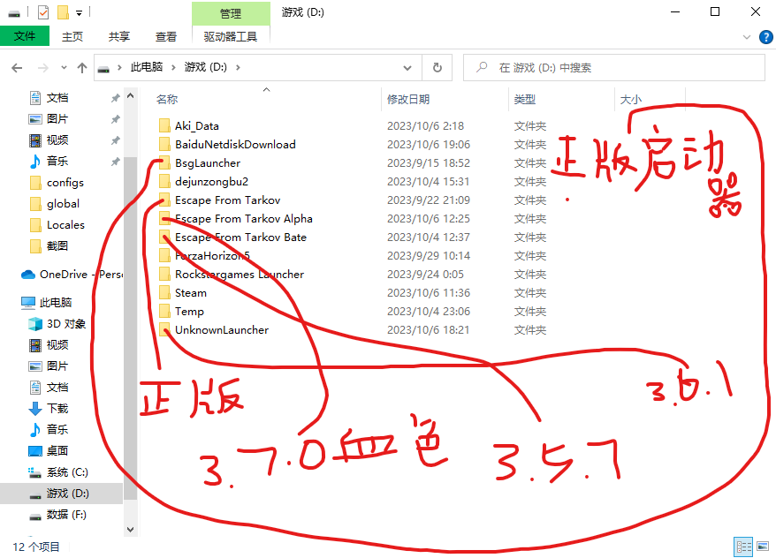
Task: Switch to the 共享 ribbon tab
Action: [118, 36]
